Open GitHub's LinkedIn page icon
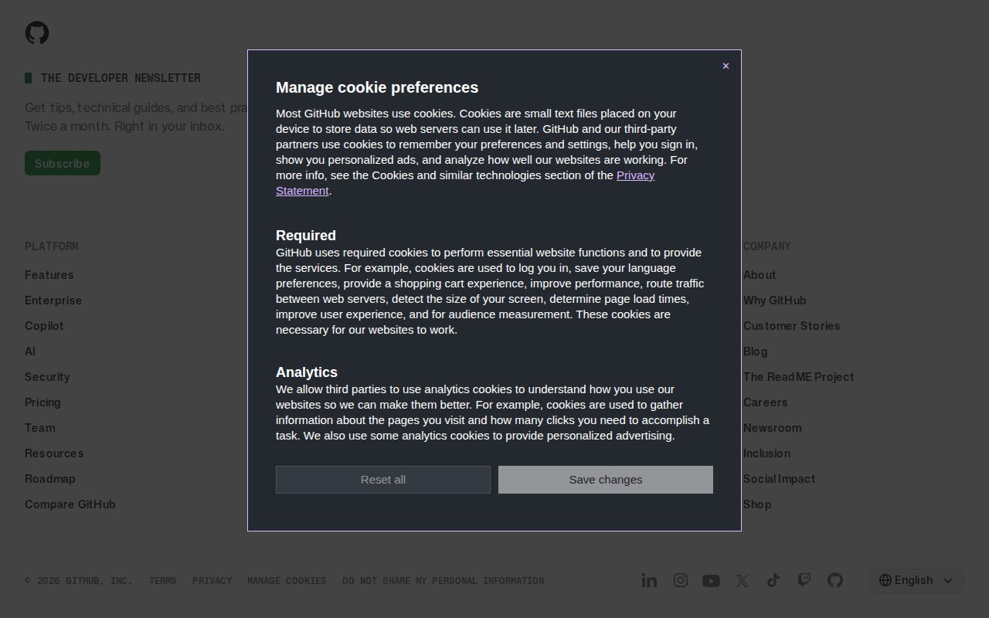 (x=649, y=580)
